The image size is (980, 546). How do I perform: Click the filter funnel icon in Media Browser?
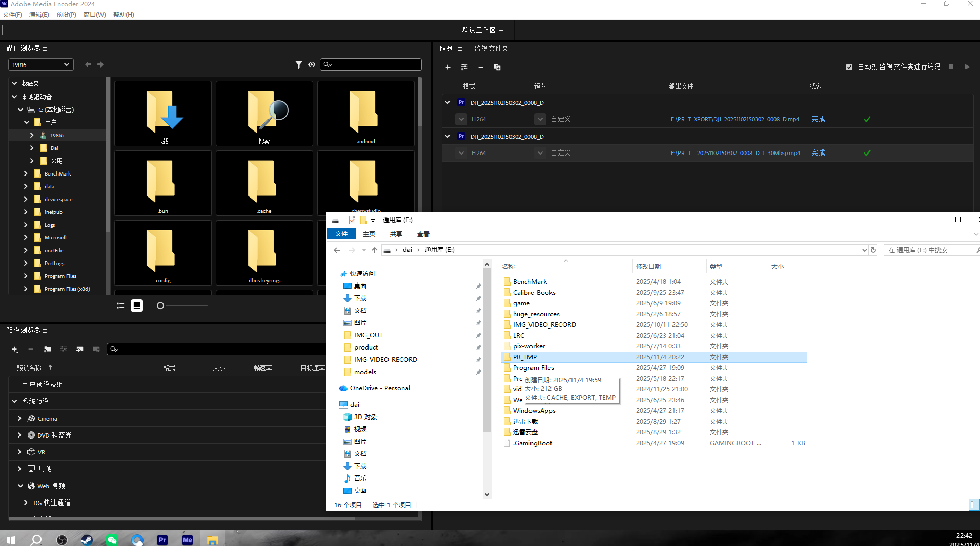[x=299, y=64]
